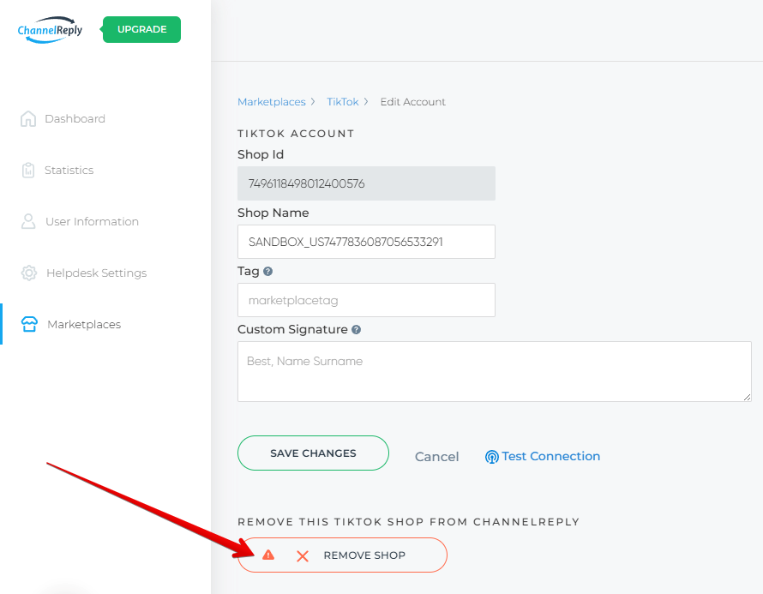The image size is (763, 594).
Task: Click the help icon beside Custom Signature
Action: point(356,330)
